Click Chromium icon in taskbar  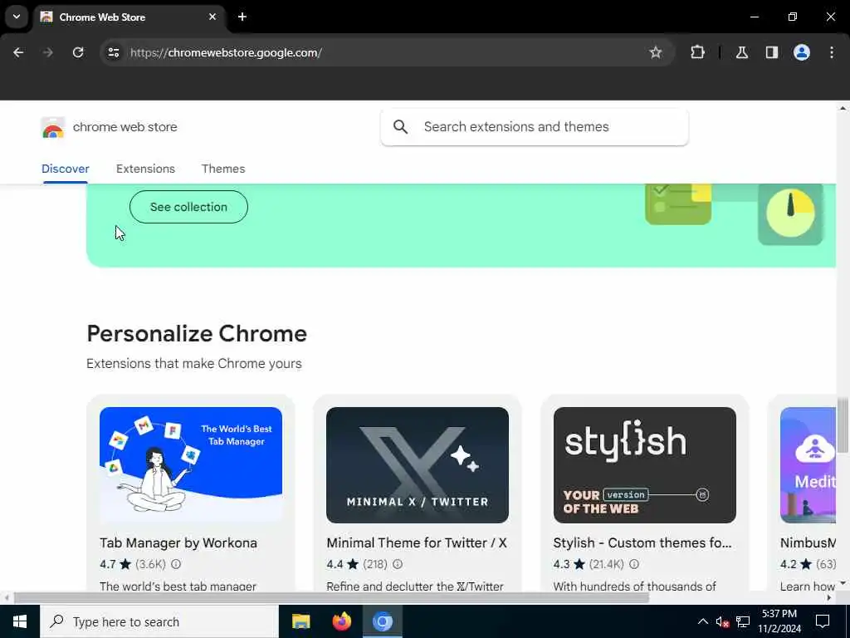(382, 621)
